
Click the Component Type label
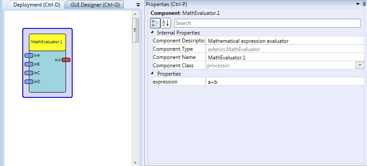click(173, 49)
